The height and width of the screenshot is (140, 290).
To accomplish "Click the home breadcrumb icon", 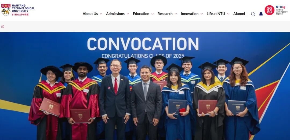I will tap(3, 26).
